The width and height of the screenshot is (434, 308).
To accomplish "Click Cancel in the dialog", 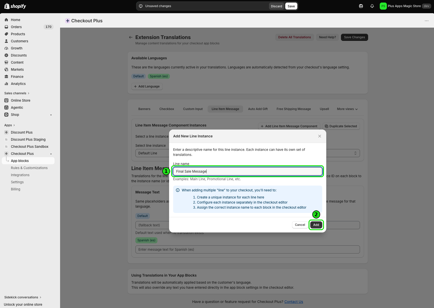I will 300,225.
